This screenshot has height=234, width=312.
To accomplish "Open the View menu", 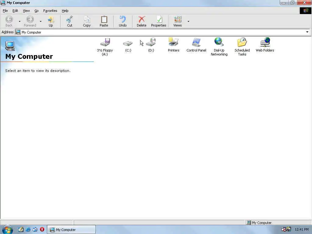I will [x=26, y=11].
